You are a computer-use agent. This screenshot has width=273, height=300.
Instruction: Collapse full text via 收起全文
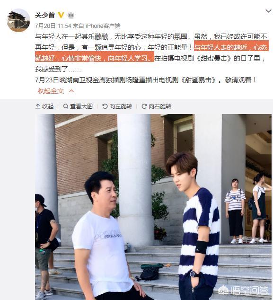51,91
